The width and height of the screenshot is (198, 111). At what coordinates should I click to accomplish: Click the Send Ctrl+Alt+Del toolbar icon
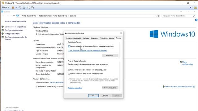[20, 7]
